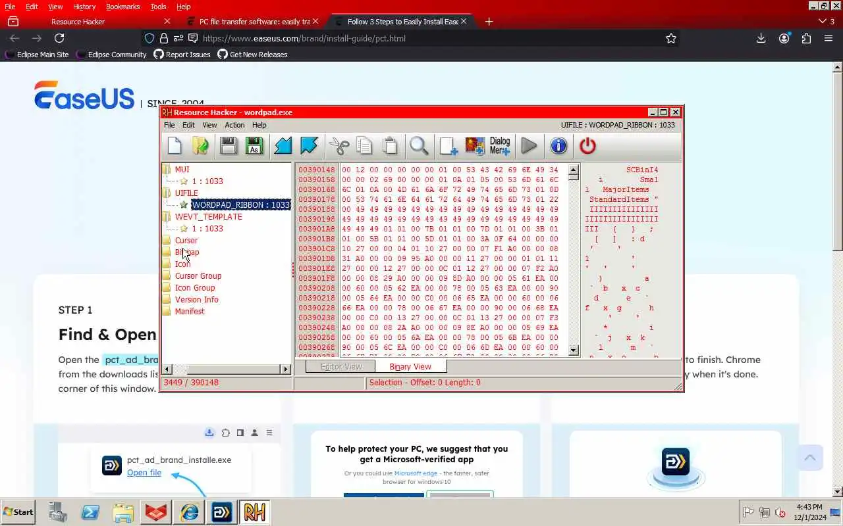Click the red power Exit icon
The width and height of the screenshot is (843, 526).
coord(587,145)
